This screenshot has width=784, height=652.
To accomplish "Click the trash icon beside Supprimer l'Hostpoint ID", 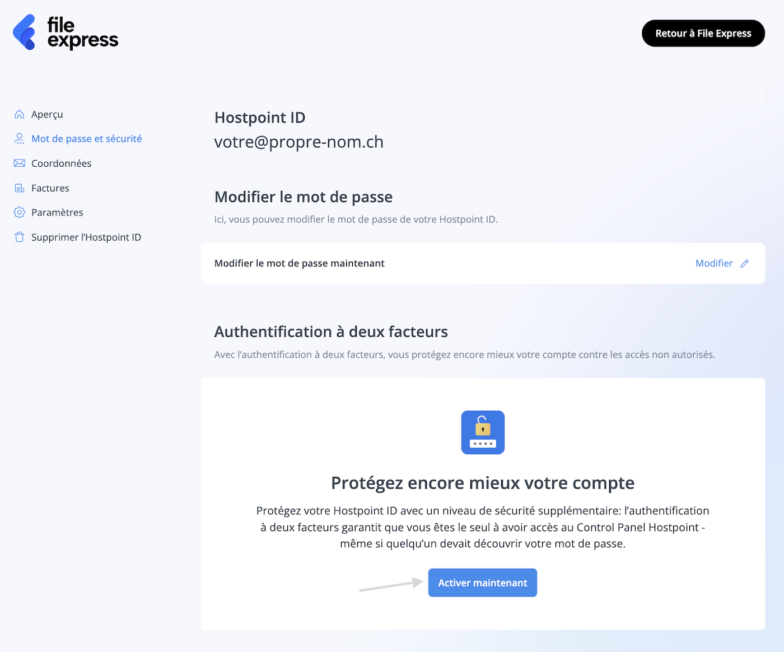I will [x=20, y=237].
